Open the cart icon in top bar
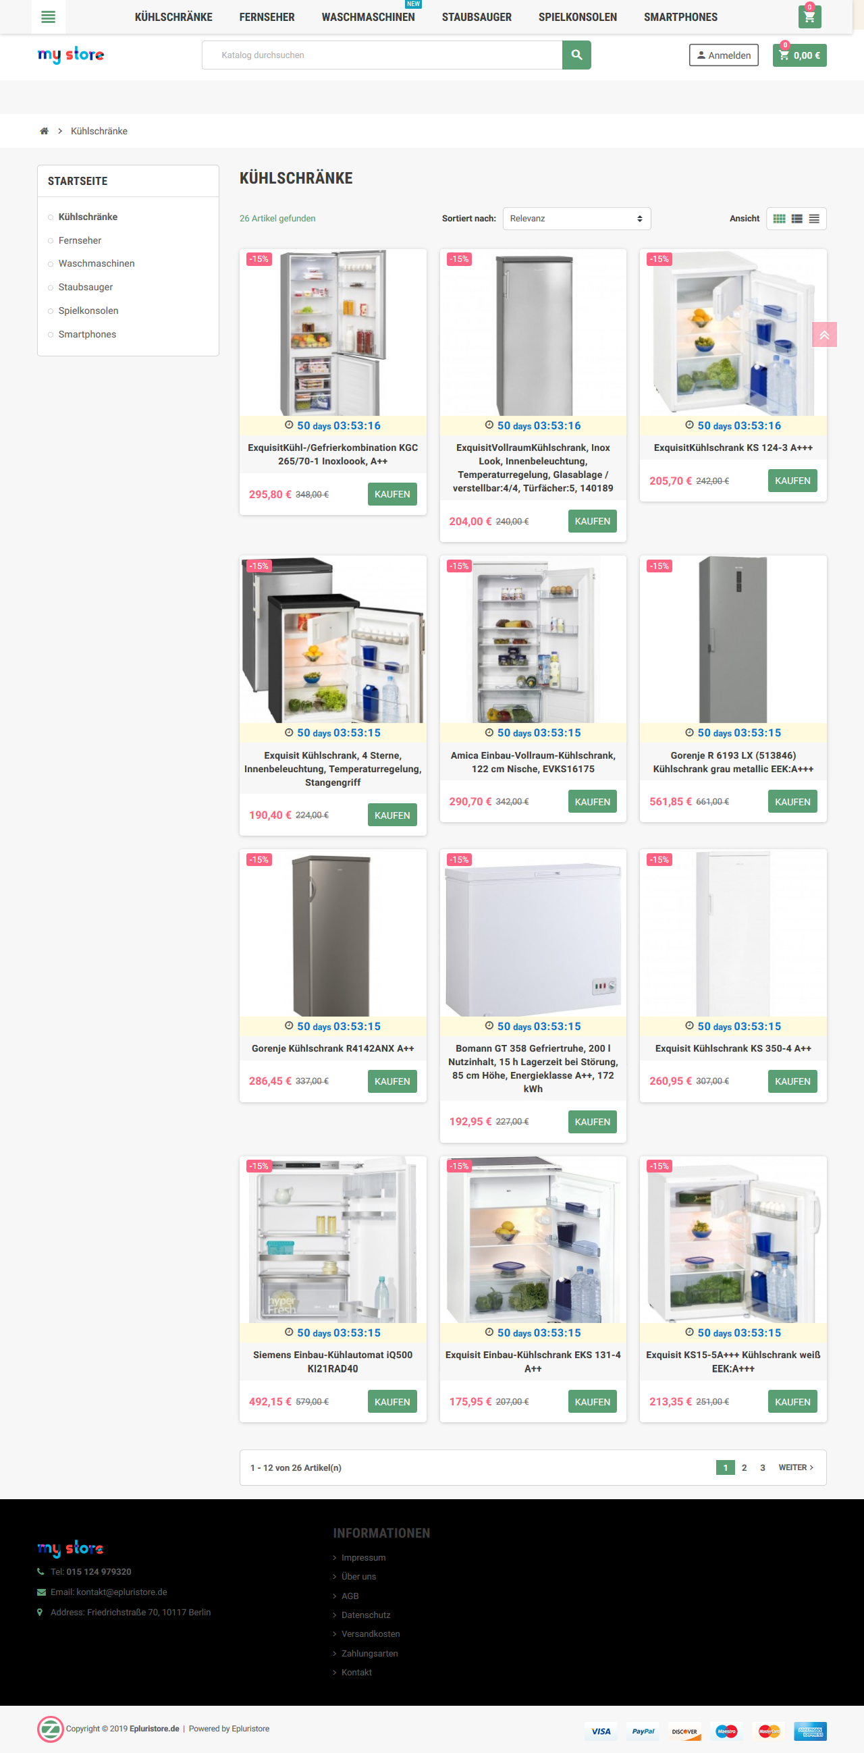864x1753 pixels. [809, 17]
